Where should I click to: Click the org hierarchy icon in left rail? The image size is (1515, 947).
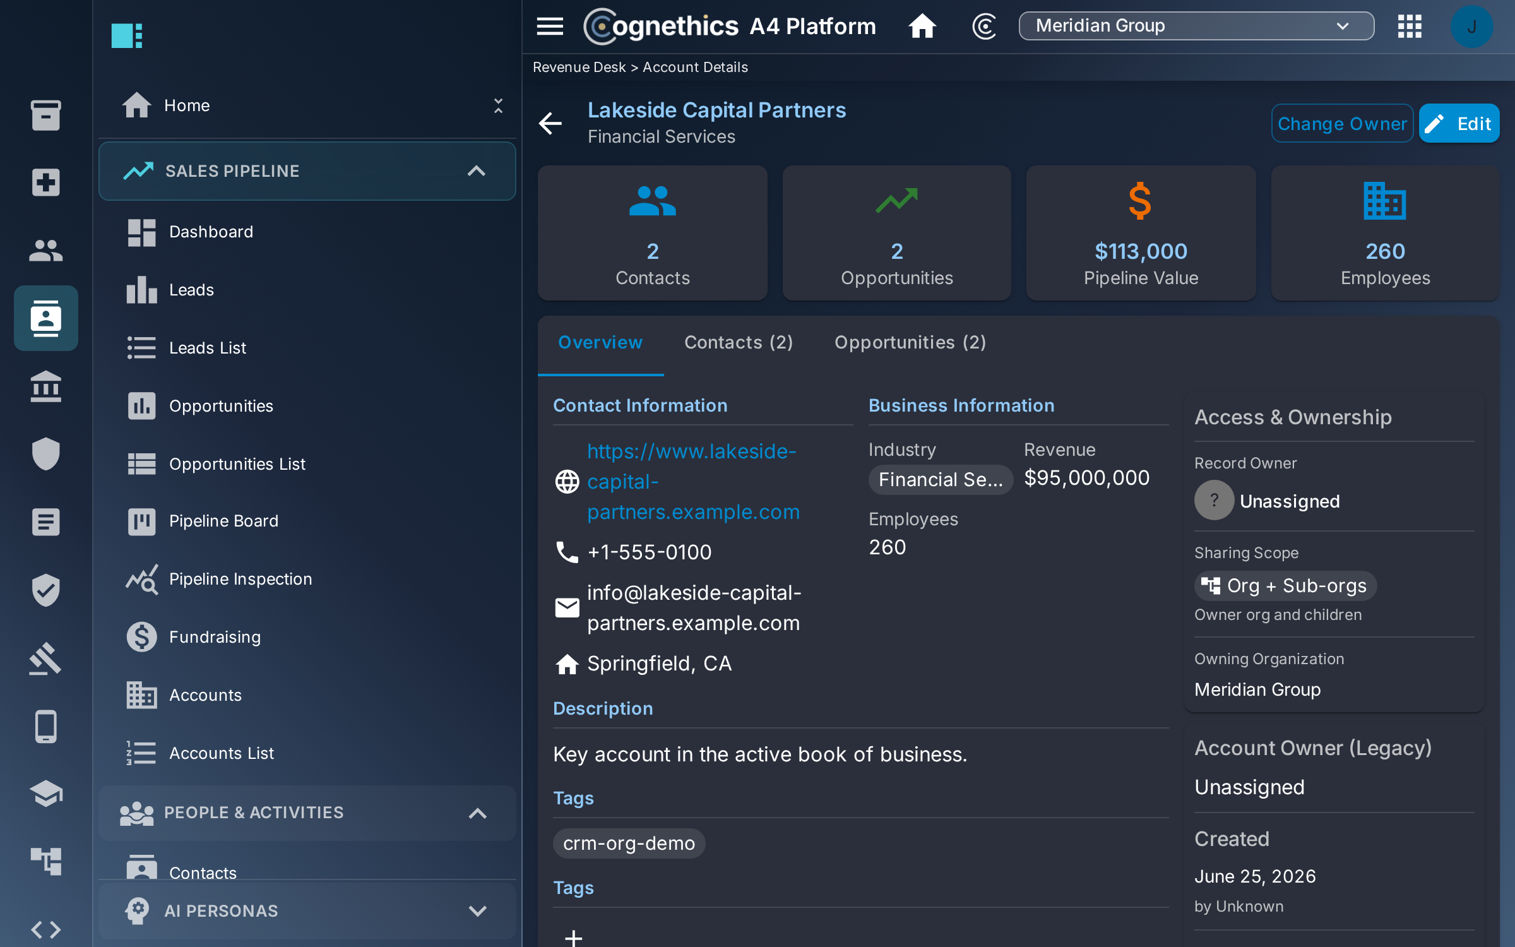pos(45,861)
